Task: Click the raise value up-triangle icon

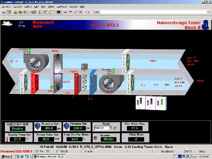Action: point(65,12)
